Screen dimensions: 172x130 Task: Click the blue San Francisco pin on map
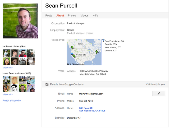click(72, 54)
